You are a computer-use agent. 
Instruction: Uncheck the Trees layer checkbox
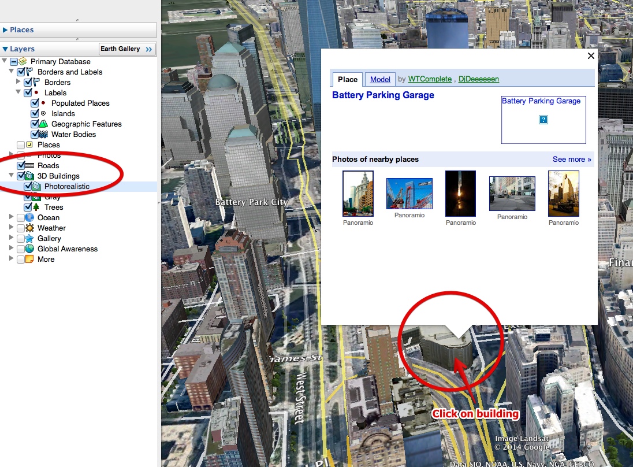click(x=28, y=207)
